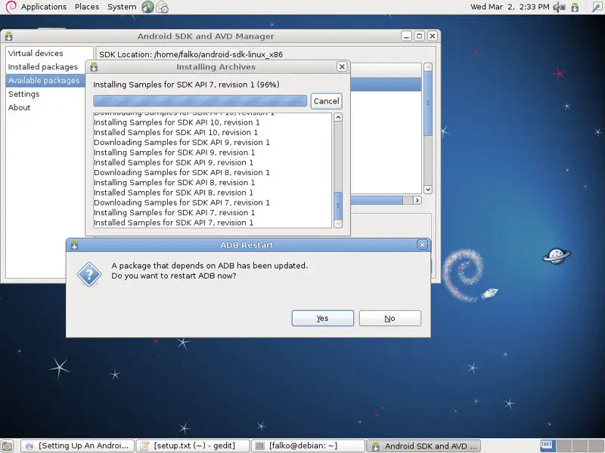This screenshot has width=605, height=453.
Task: Click the Debian swirl logo in top panel
Action: 11,7
